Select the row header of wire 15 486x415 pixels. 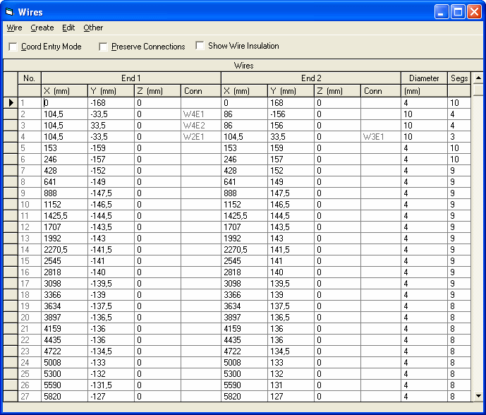pos(11,261)
